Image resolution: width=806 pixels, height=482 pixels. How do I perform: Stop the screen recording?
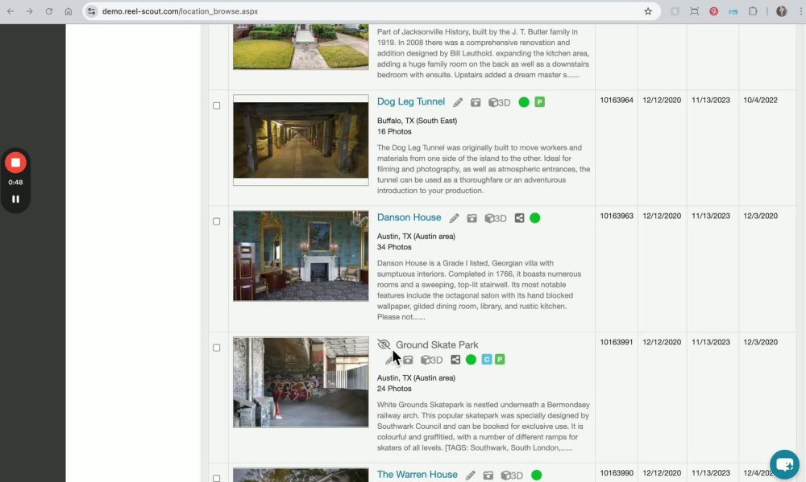point(15,163)
